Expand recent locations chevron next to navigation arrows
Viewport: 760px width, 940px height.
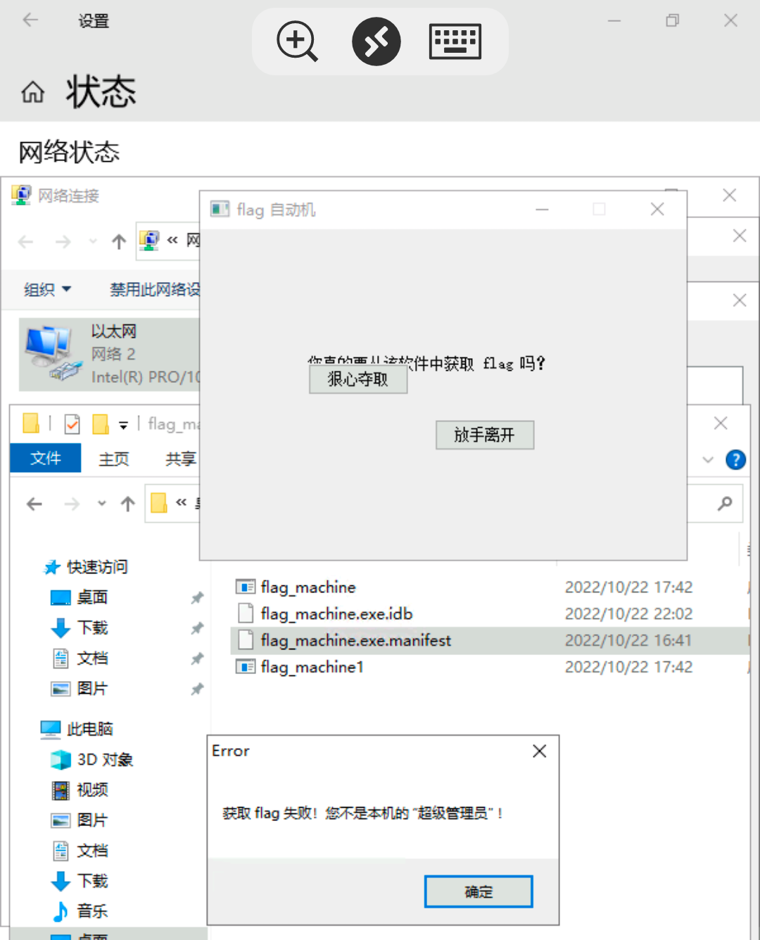point(101,504)
